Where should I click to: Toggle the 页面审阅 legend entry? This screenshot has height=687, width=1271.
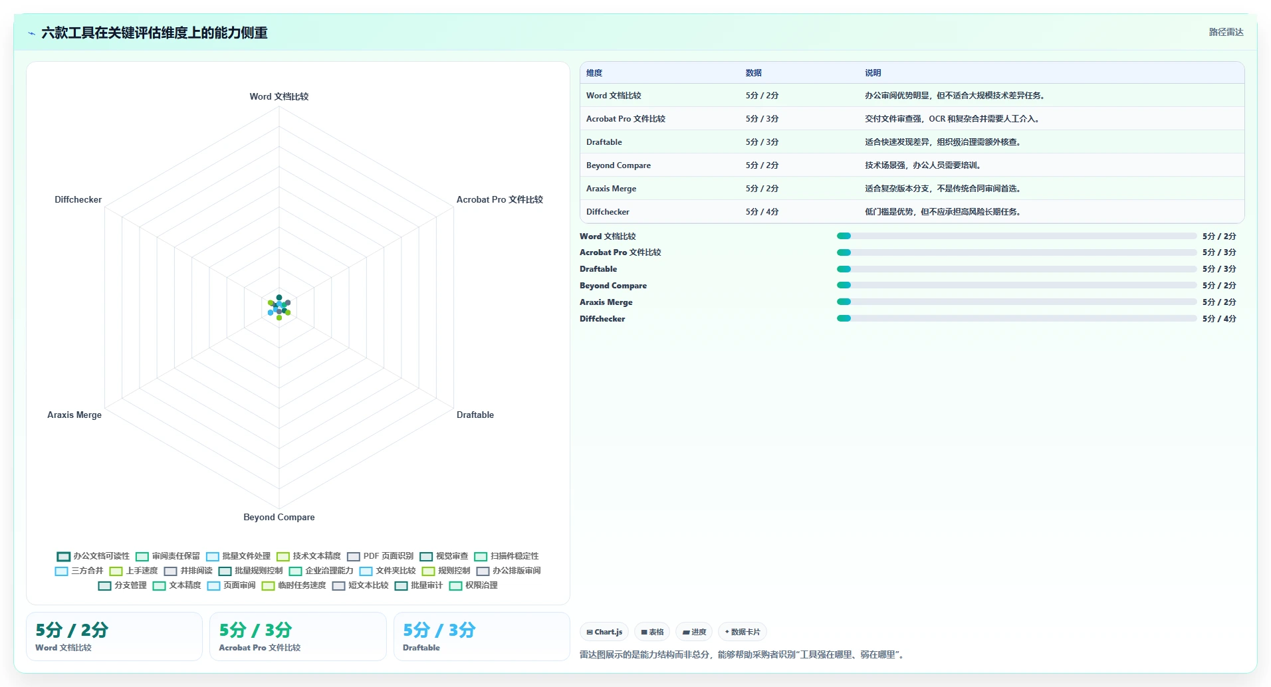[231, 585]
